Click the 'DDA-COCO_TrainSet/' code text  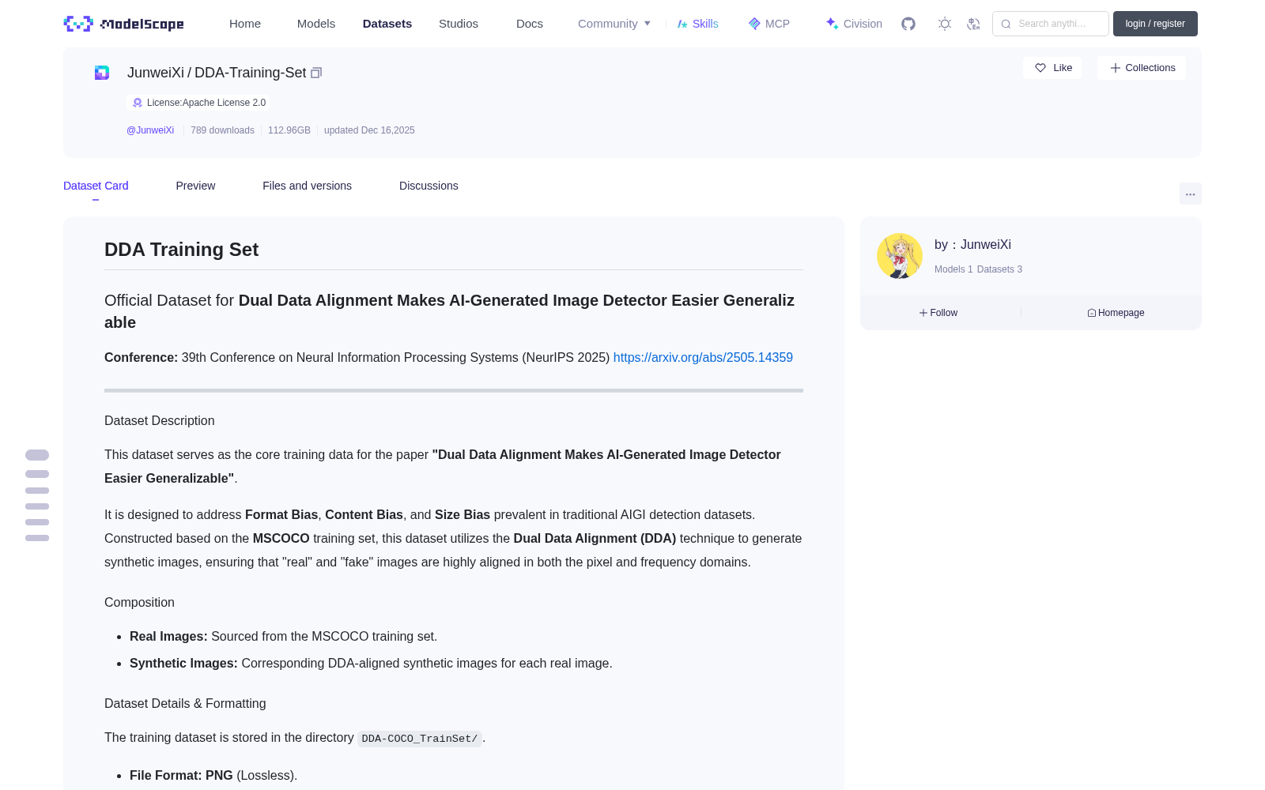pyautogui.click(x=420, y=739)
